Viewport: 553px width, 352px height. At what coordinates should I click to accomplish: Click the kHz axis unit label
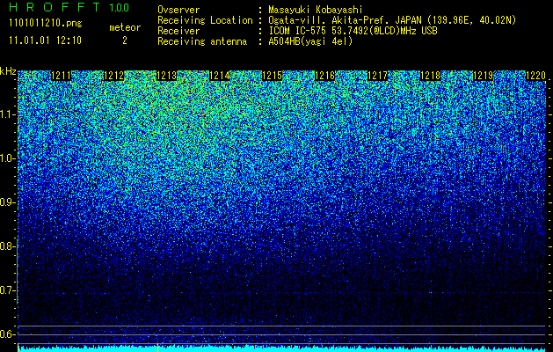tap(8, 71)
